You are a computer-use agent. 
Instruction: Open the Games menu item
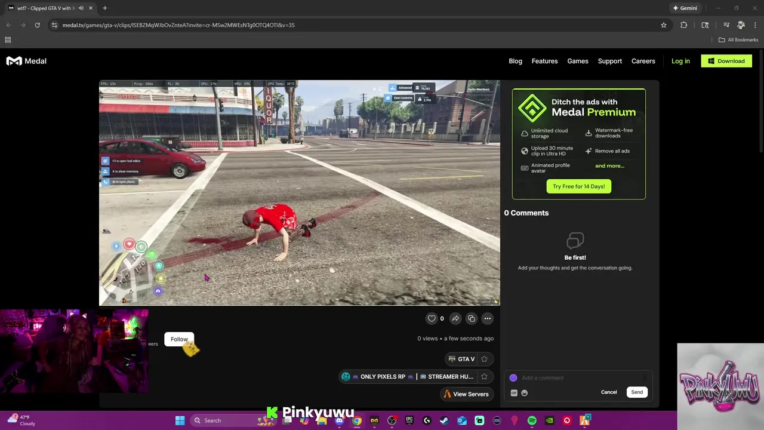(577, 61)
